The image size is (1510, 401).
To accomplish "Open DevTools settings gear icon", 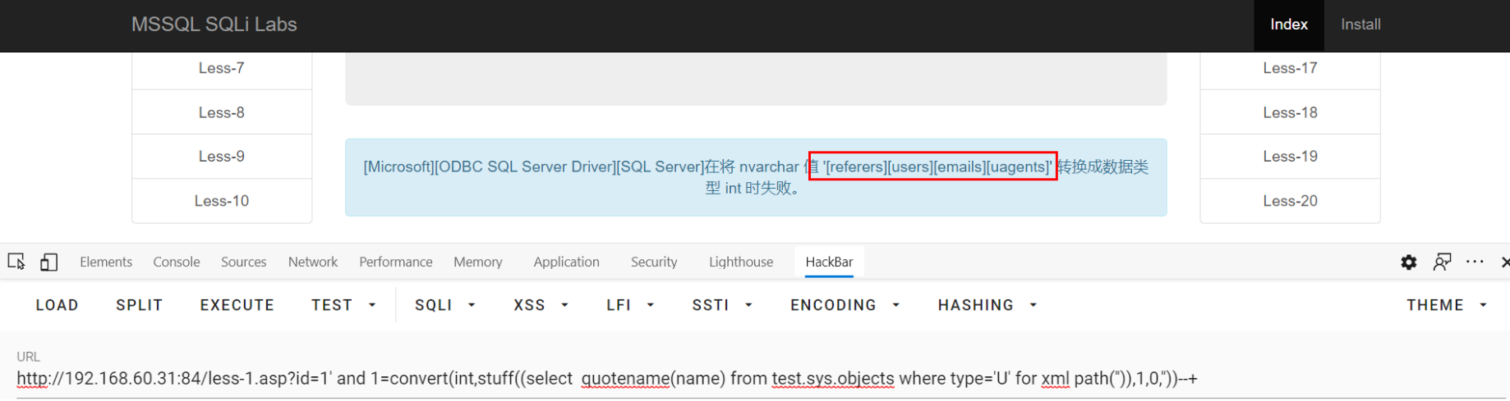I will click(x=1409, y=262).
